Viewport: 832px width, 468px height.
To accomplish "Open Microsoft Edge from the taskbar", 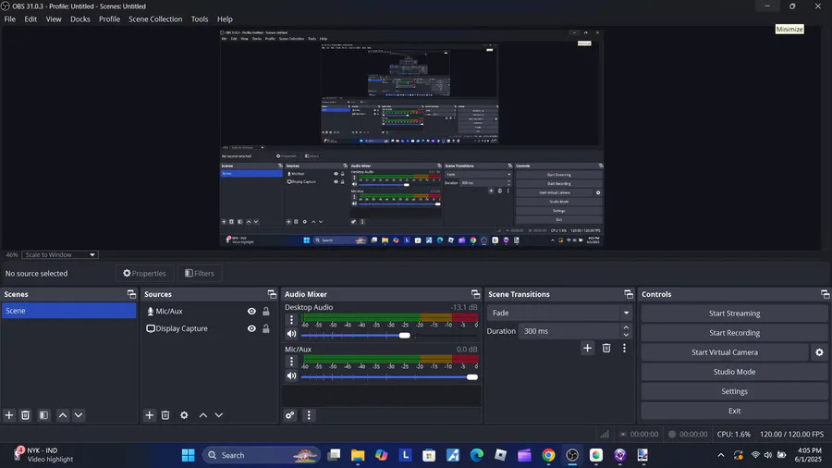I will pyautogui.click(x=476, y=455).
